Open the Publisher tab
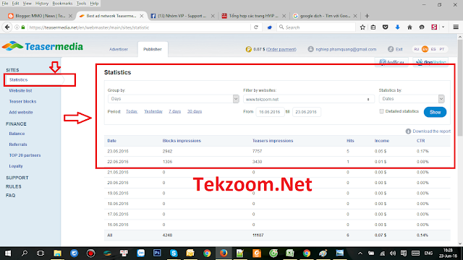 click(x=153, y=49)
